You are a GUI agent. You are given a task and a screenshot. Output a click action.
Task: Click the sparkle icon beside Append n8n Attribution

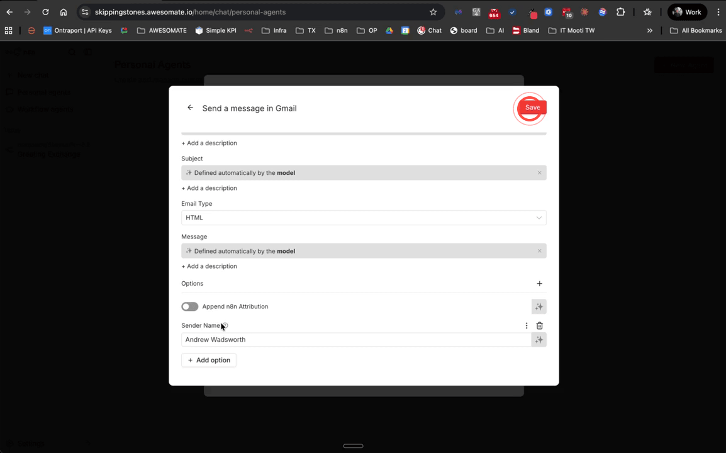point(539,306)
